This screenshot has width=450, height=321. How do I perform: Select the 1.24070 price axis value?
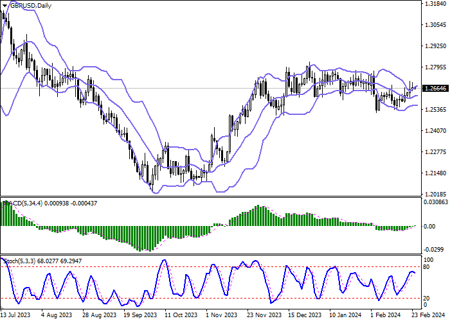click(x=436, y=131)
